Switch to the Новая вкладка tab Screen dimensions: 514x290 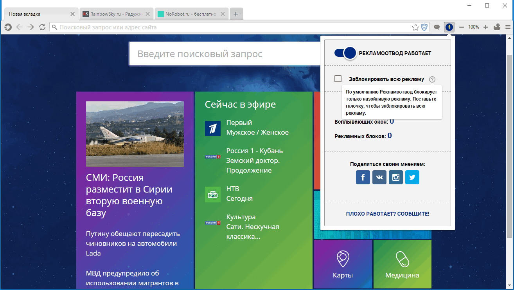click(41, 14)
